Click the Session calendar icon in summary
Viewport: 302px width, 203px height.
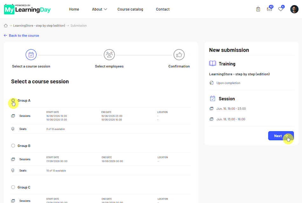pyautogui.click(x=212, y=98)
